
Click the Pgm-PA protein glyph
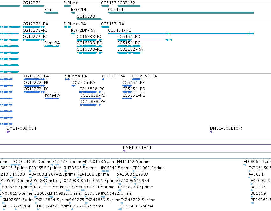coord(52,98)
